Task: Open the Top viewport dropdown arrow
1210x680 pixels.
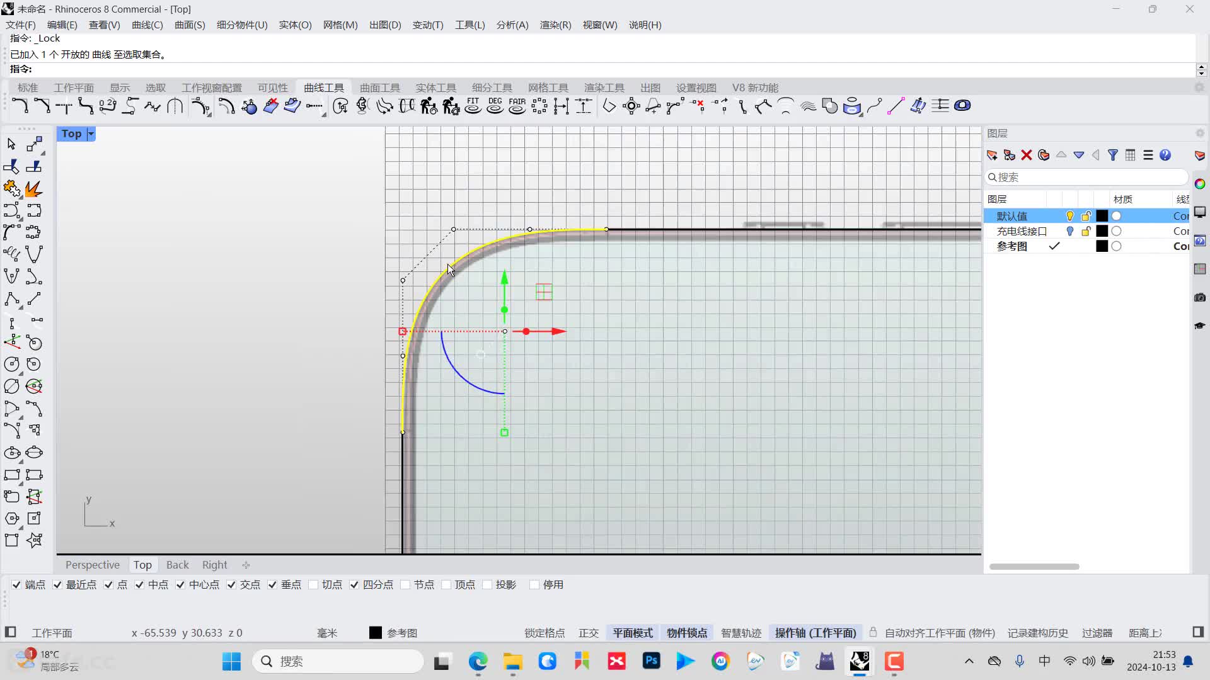Action: click(91, 133)
